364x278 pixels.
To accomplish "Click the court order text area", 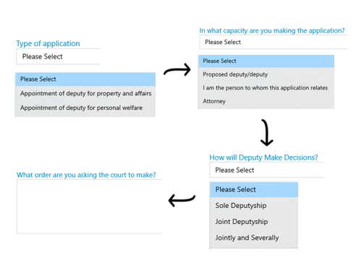I will (89, 207).
